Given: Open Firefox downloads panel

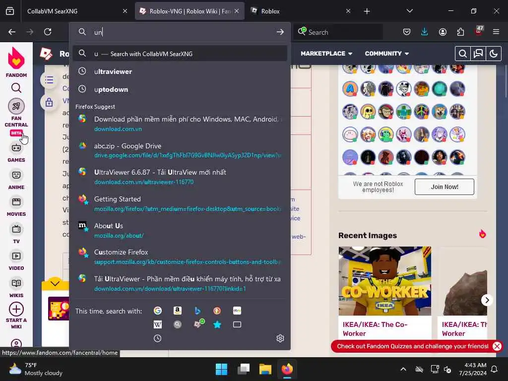Looking at the screenshot, I should tap(425, 32).
